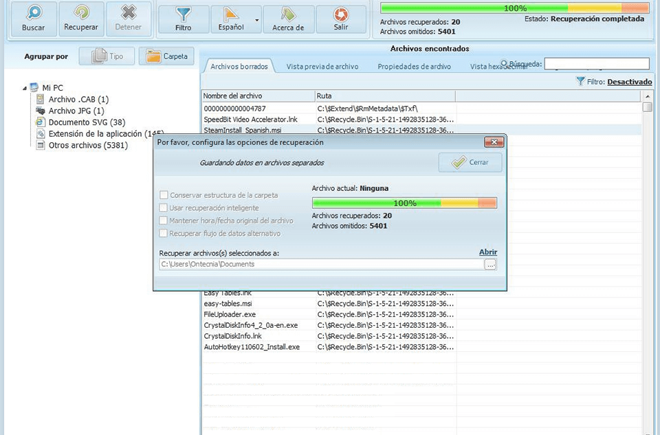Image resolution: width=660 pixels, height=435 pixels.
Task: Click inside the Búsqueda search field
Action: point(597,63)
